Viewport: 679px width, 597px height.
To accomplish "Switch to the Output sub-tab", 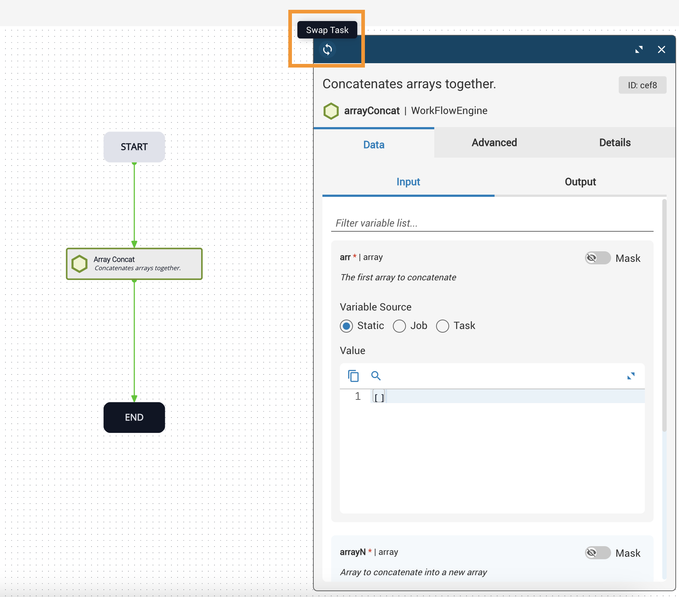I will click(x=580, y=182).
